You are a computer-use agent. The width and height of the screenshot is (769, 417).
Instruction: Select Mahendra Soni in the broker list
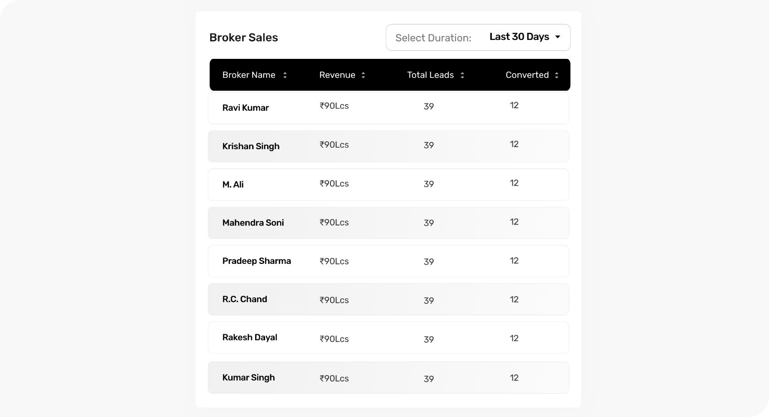point(388,223)
